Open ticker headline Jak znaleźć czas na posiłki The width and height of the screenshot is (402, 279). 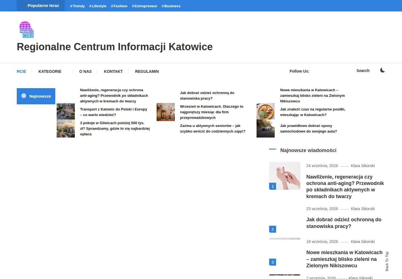pyautogui.click(x=313, y=112)
